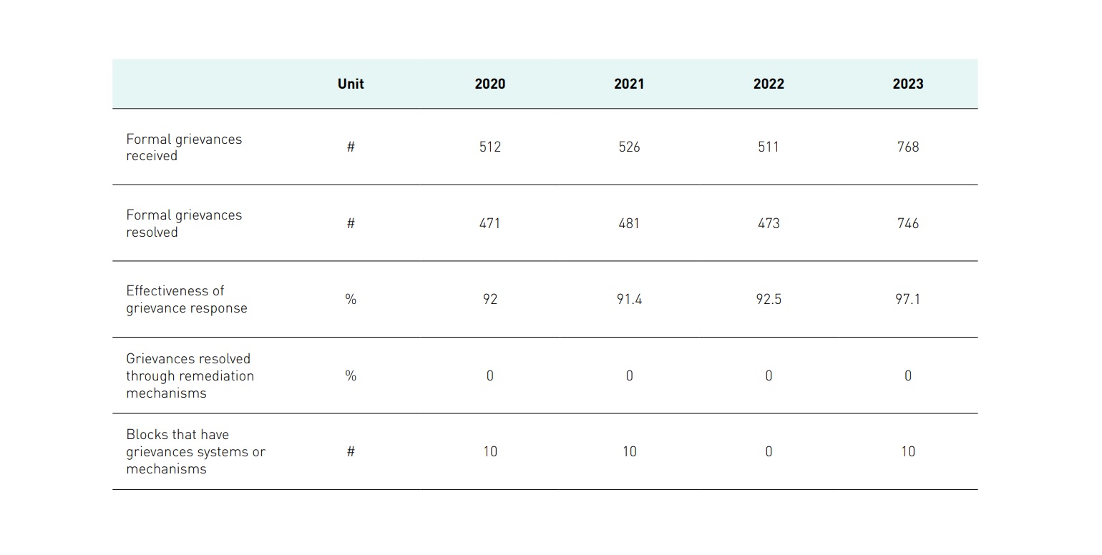
Task: Select the 2022 column header
Action: pyautogui.click(x=769, y=84)
